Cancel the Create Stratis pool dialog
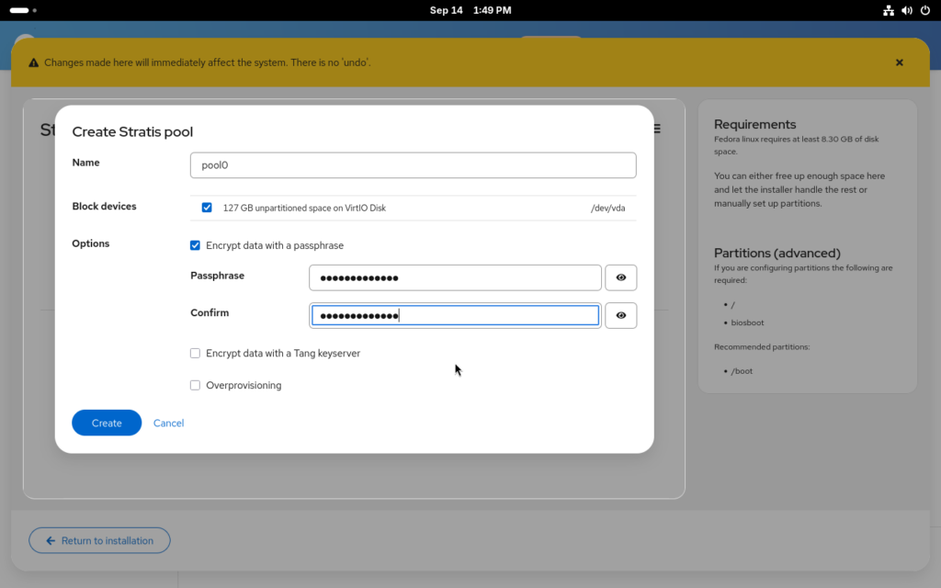941x588 pixels. pyautogui.click(x=169, y=423)
